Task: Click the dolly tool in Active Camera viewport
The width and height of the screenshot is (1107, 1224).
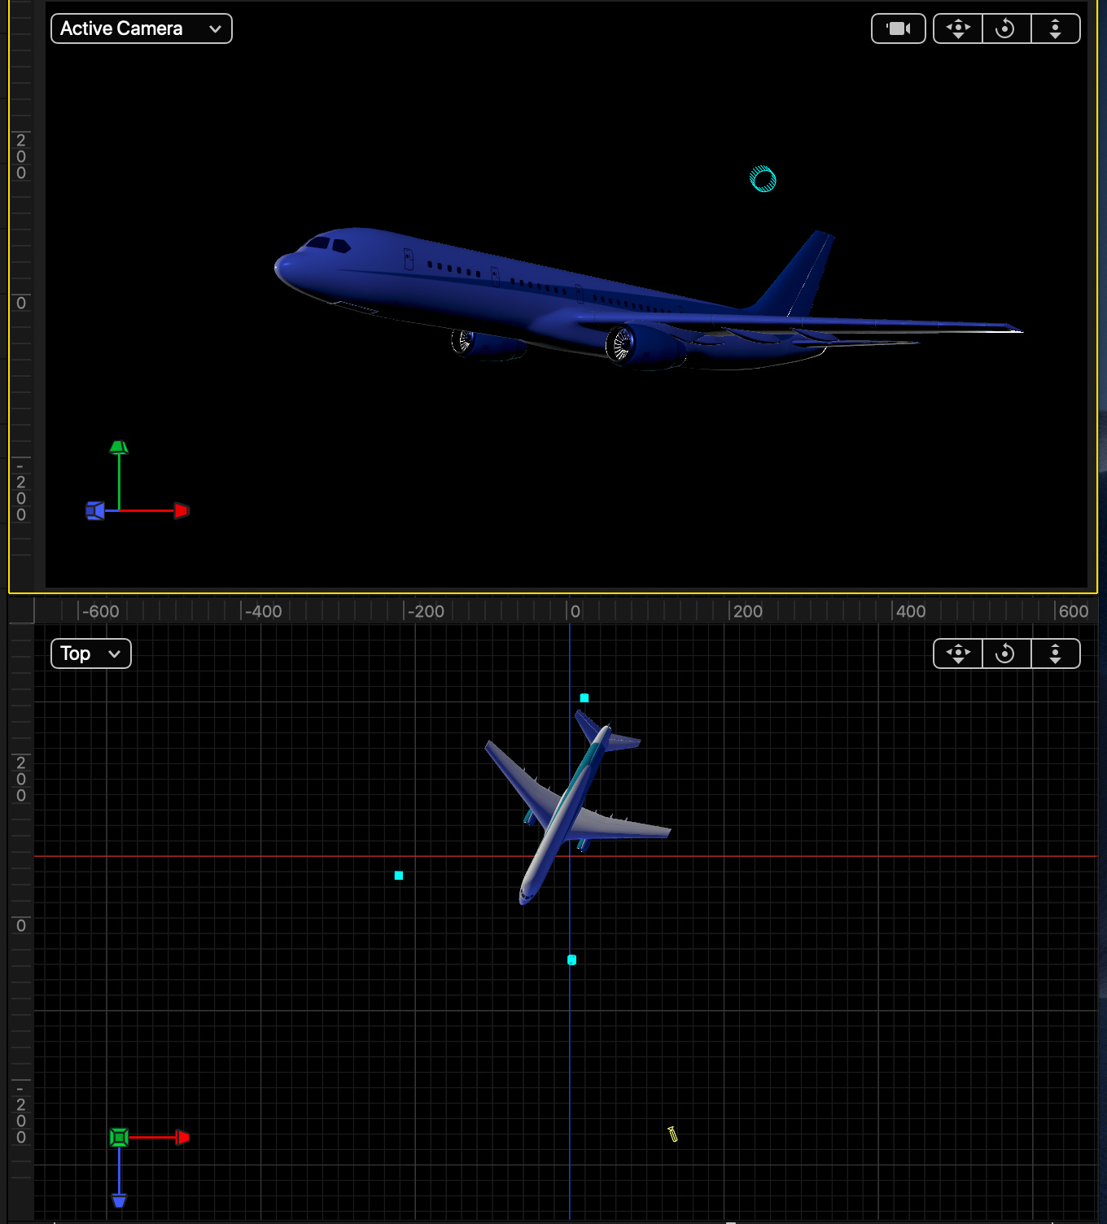Action: coord(1056,28)
